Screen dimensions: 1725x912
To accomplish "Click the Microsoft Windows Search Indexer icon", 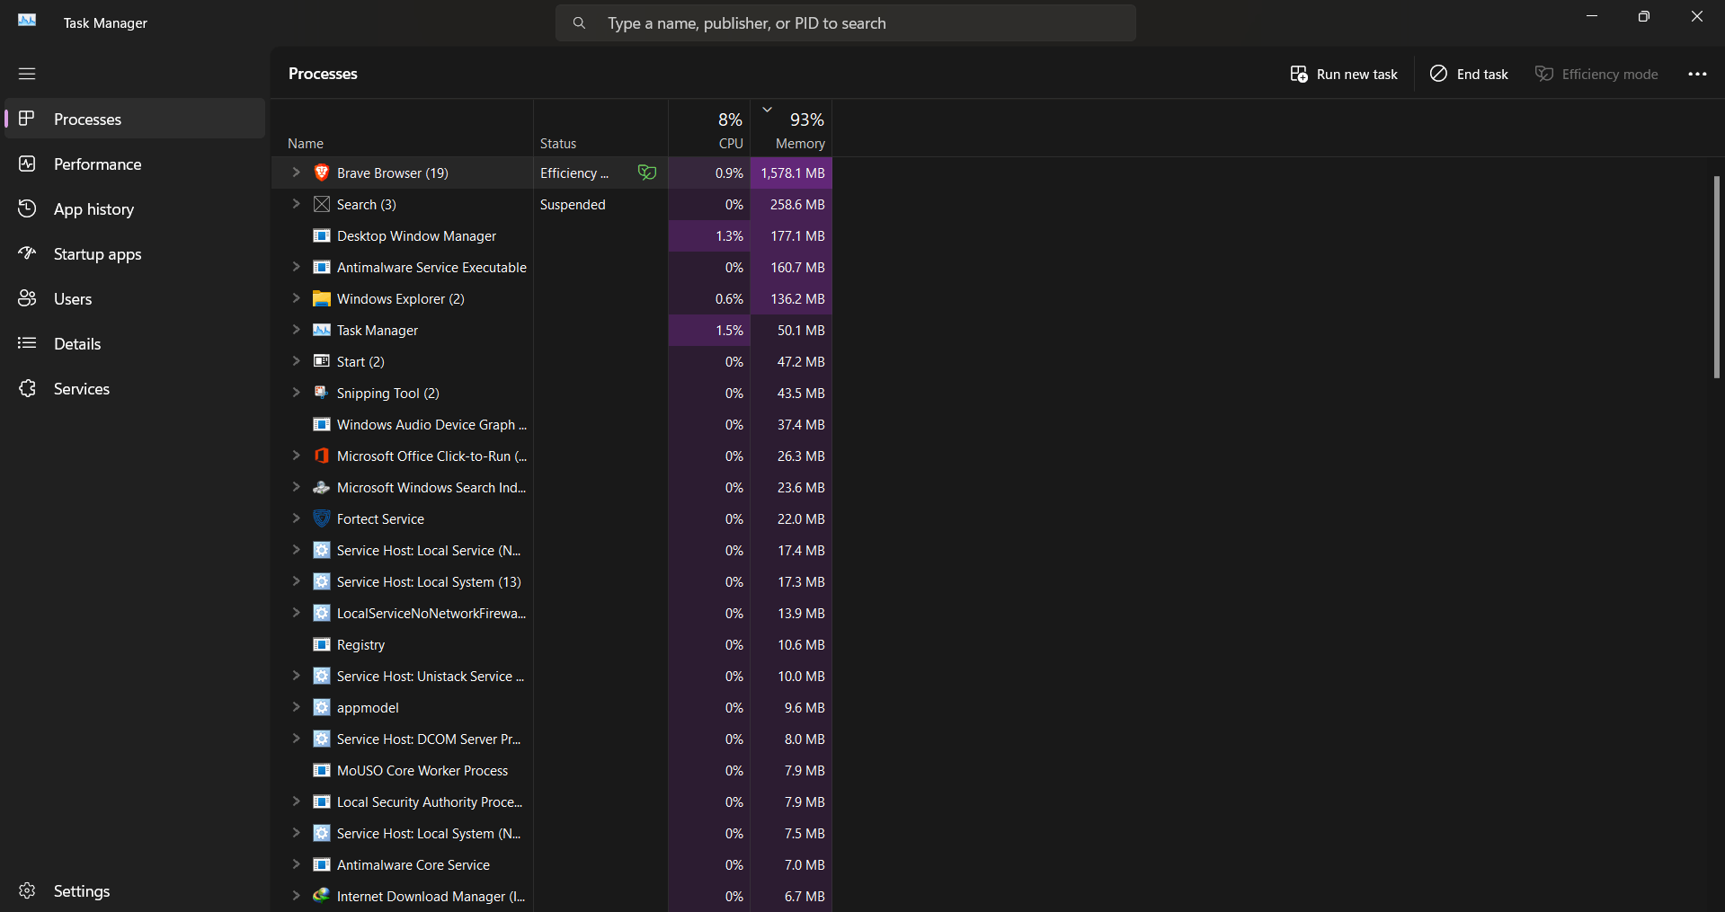I will pos(321,487).
